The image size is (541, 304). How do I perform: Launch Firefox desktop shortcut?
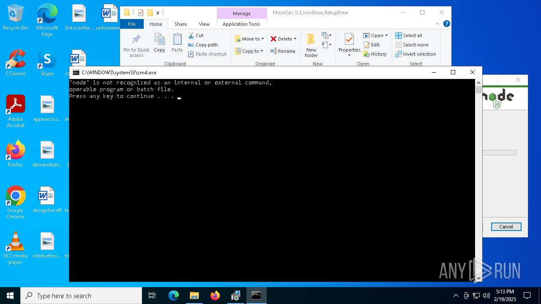coord(16,154)
